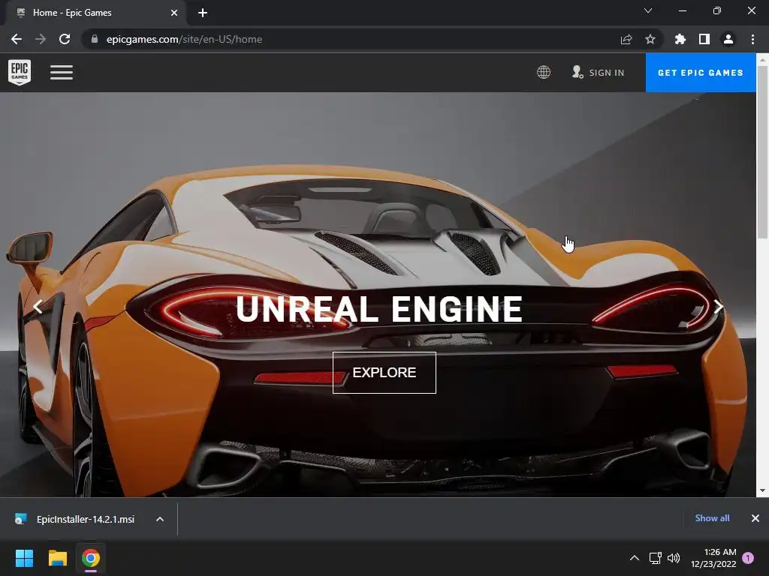This screenshot has height=576, width=769.
Task: Show the previous carousel slide
Action: point(38,307)
